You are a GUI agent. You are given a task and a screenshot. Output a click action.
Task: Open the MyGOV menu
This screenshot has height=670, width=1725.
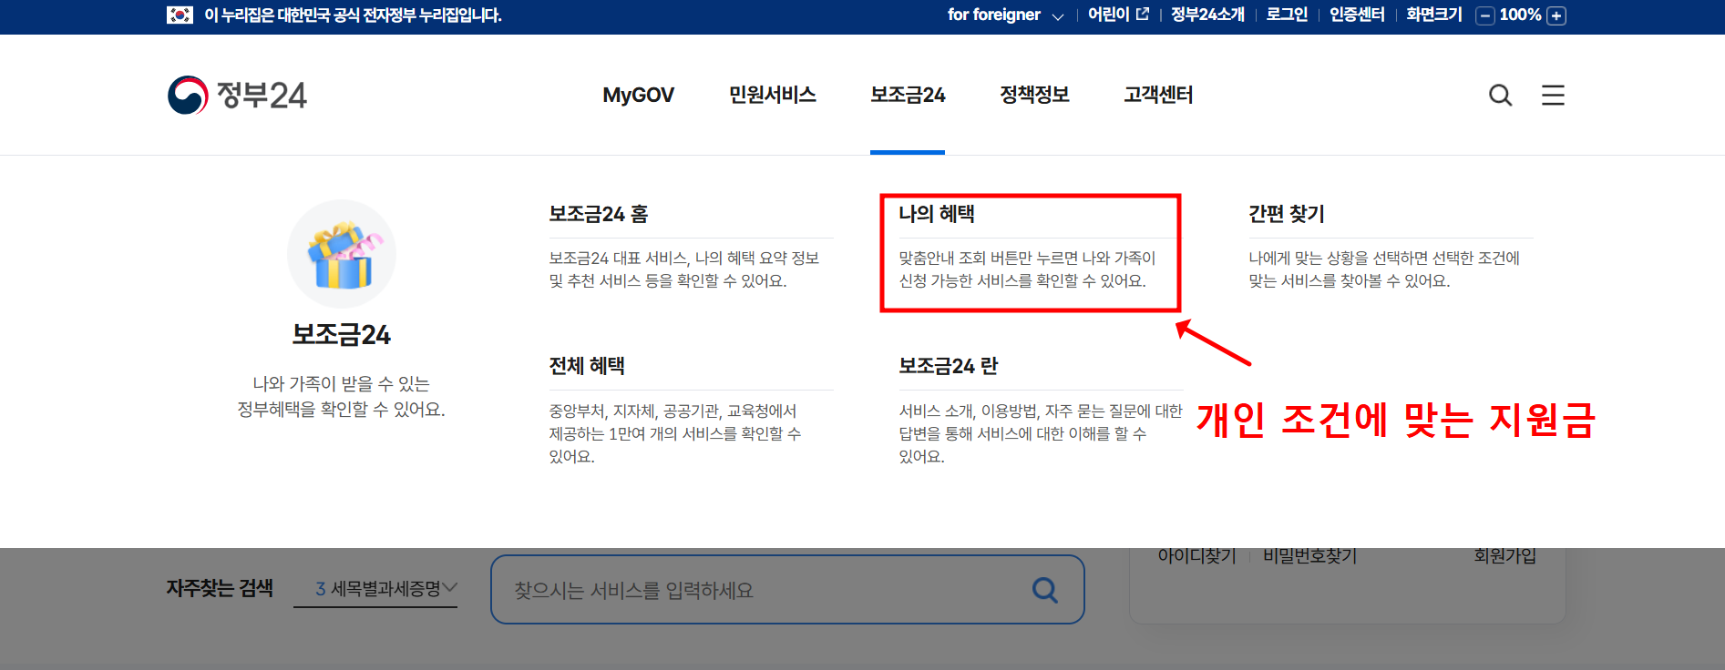pyautogui.click(x=638, y=95)
